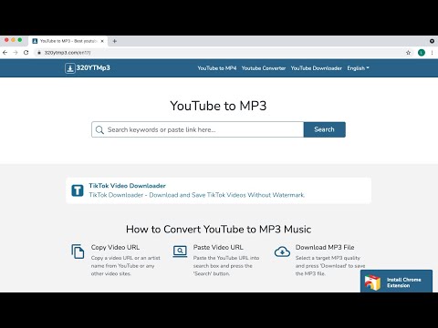
Task: Open the YouTube to MP4 menu link
Action: (217, 68)
